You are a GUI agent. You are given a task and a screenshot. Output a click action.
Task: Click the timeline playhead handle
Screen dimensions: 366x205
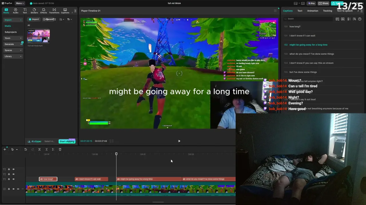pyautogui.click(x=116, y=154)
